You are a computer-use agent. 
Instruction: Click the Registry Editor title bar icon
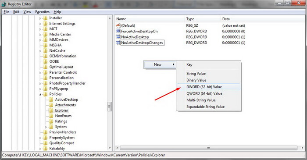pyautogui.click(x=4, y=4)
